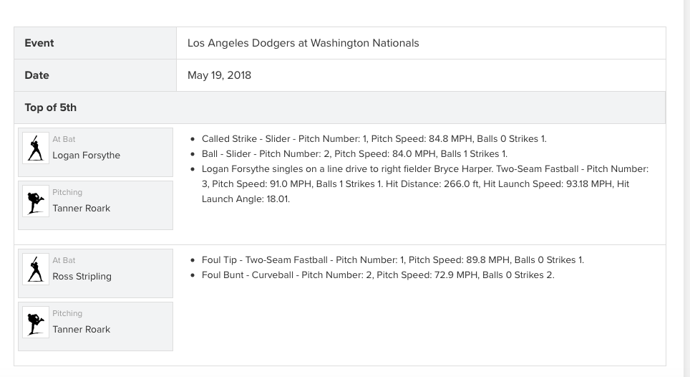Click the Foul Tip Two-Seam Fastball entry
The image size is (690, 377).
point(392,260)
